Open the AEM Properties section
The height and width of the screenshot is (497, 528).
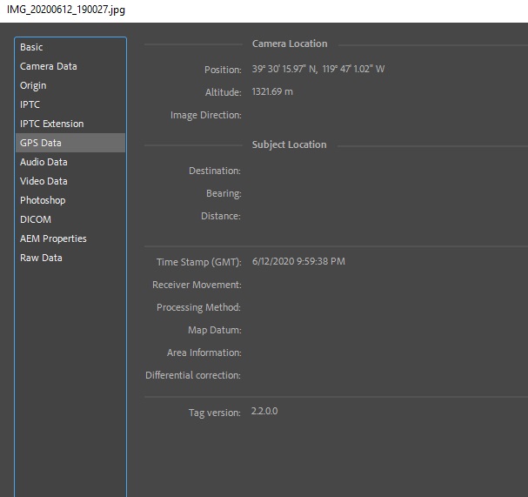click(53, 238)
